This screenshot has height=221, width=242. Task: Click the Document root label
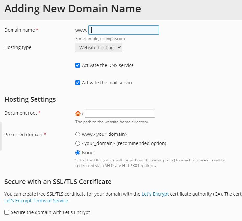pos(21,113)
